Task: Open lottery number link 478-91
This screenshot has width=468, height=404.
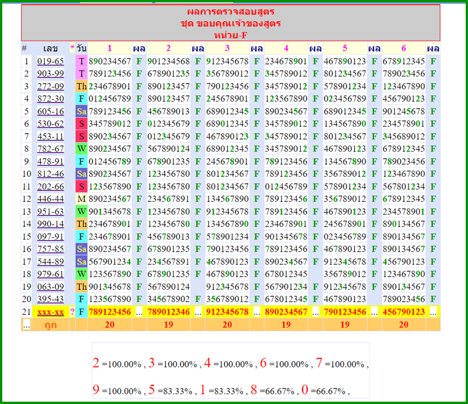Action: (50, 161)
